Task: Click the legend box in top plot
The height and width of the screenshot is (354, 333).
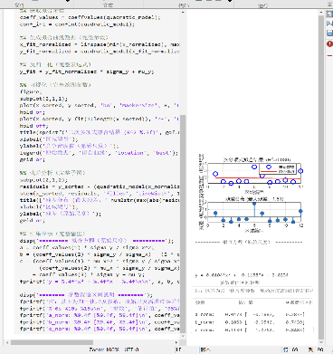Action: tap(278, 168)
